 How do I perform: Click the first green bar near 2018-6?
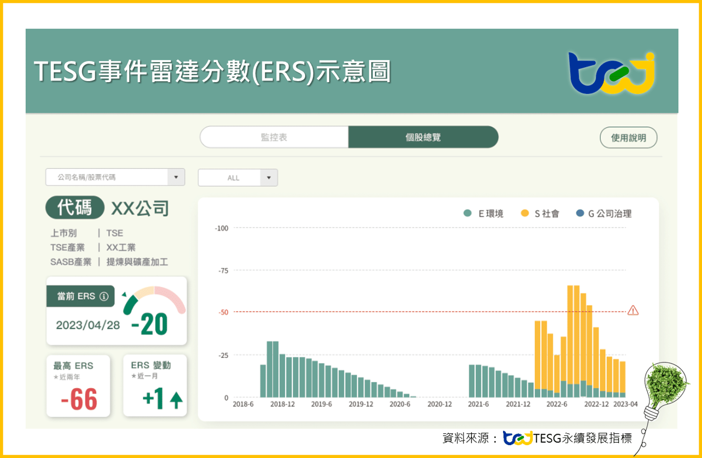pos(263,381)
